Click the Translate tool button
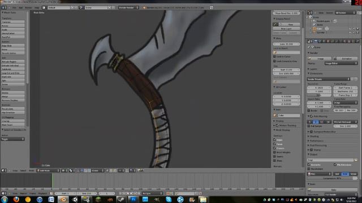Image resolution: width=362 pixels, height=203 pixels. 13,22
